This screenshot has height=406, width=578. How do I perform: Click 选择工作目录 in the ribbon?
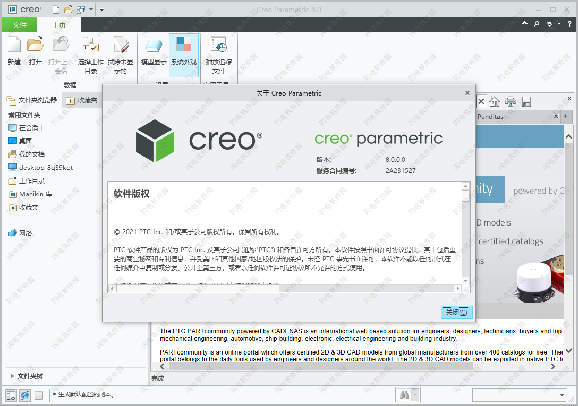(x=91, y=55)
